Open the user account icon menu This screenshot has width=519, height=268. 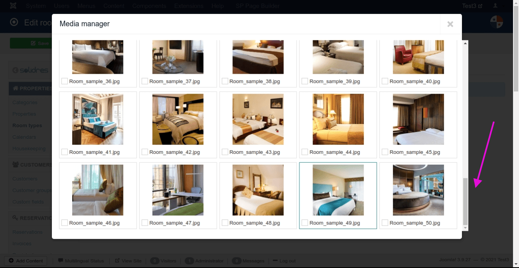[495, 6]
